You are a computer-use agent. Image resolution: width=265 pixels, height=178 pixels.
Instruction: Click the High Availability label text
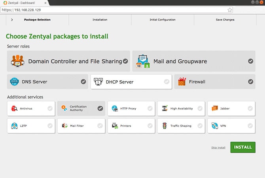tap(182, 108)
